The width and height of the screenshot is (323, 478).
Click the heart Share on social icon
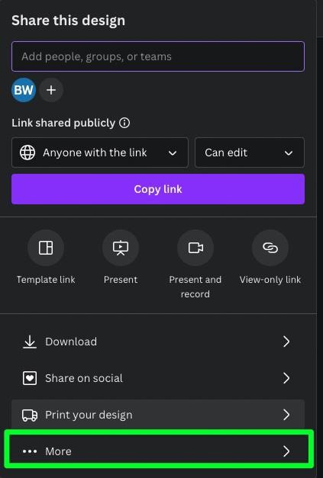pos(30,378)
